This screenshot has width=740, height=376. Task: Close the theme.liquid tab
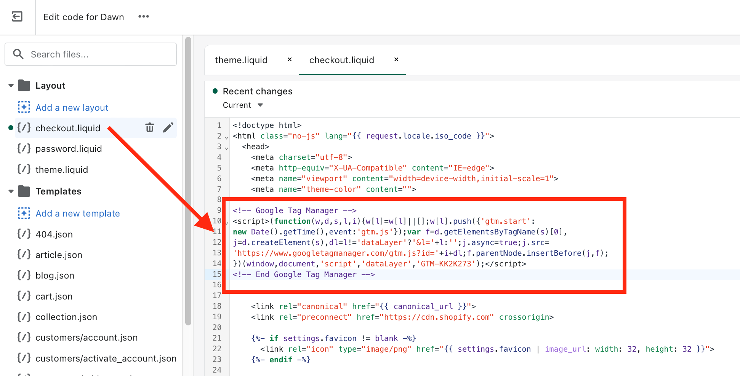point(290,59)
